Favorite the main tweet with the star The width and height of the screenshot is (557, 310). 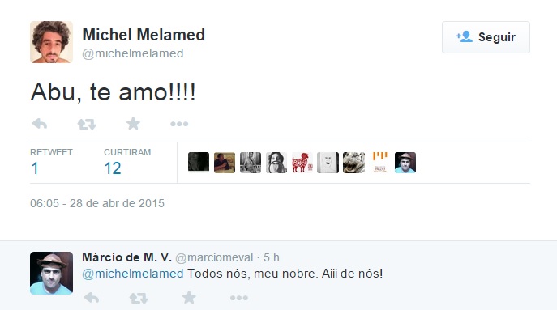pyautogui.click(x=133, y=123)
